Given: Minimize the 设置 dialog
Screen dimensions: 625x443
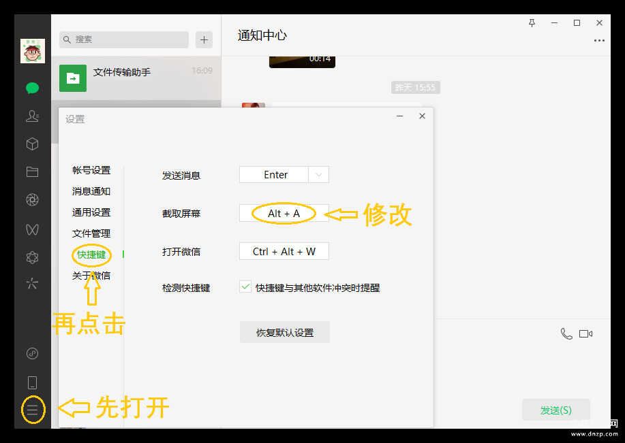Looking at the screenshot, I should point(400,116).
